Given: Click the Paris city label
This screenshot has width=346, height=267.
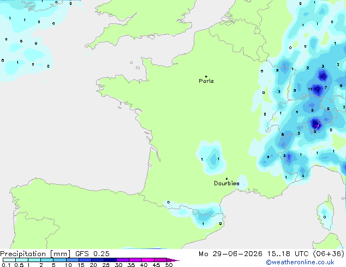Looking at the screenshot, I should [206, 81].
